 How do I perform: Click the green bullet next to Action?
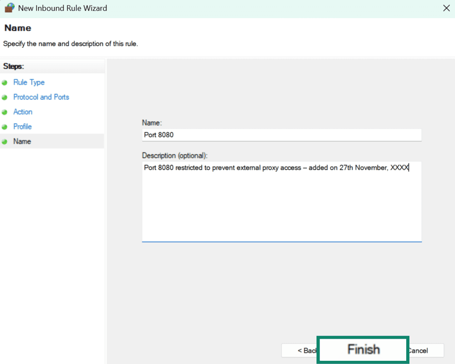point(5,112)
